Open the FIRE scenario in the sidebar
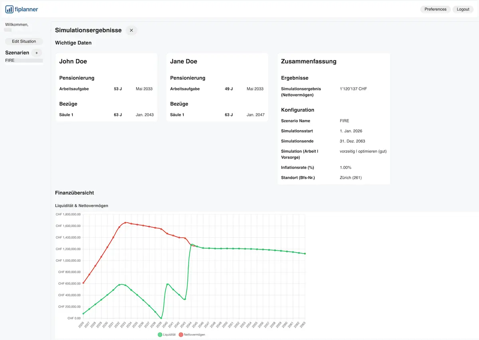The height and width of the screenshot is (340, 479). pos(9,60)
